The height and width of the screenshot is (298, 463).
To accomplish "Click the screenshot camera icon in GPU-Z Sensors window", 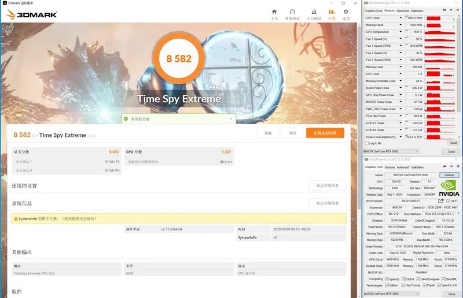I will tap(444, 10).
